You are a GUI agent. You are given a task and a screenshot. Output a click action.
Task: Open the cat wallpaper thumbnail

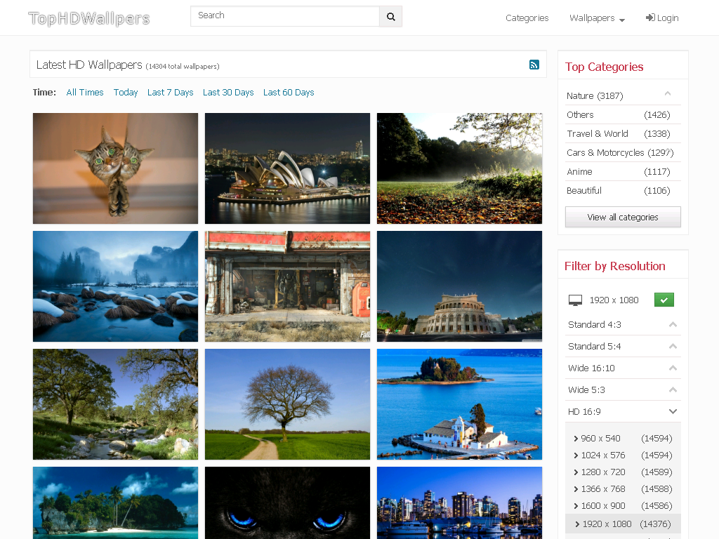(116, 168)
